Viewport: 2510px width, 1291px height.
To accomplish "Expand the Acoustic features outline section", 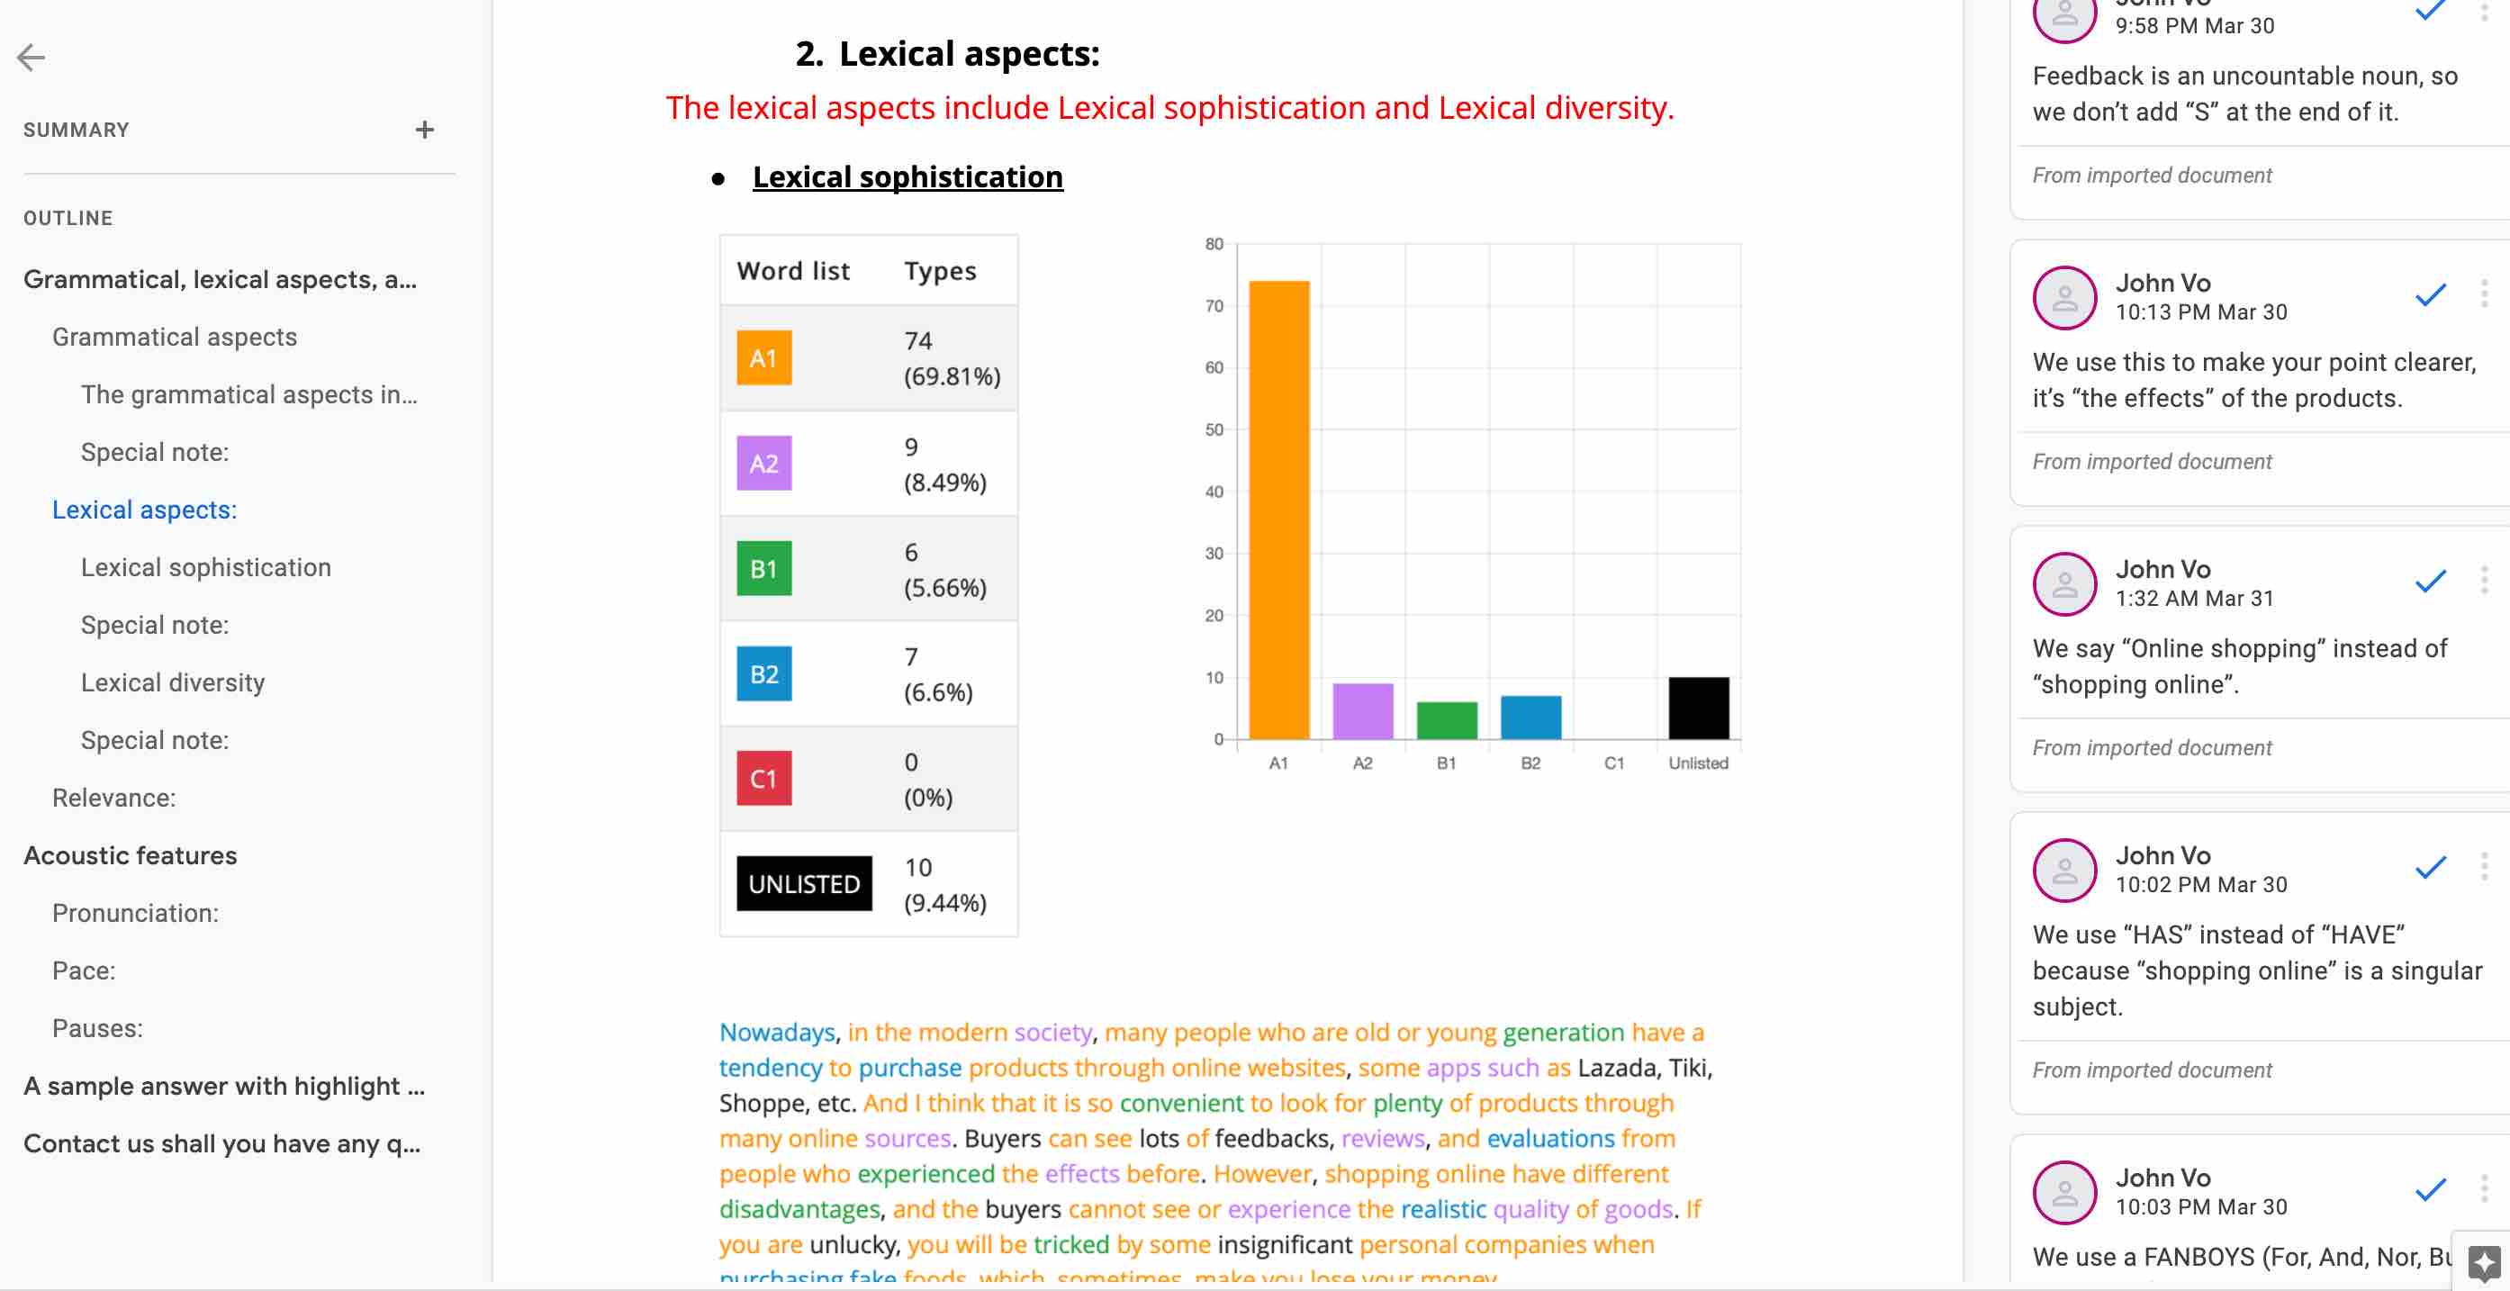I will (x=129, y=856).
